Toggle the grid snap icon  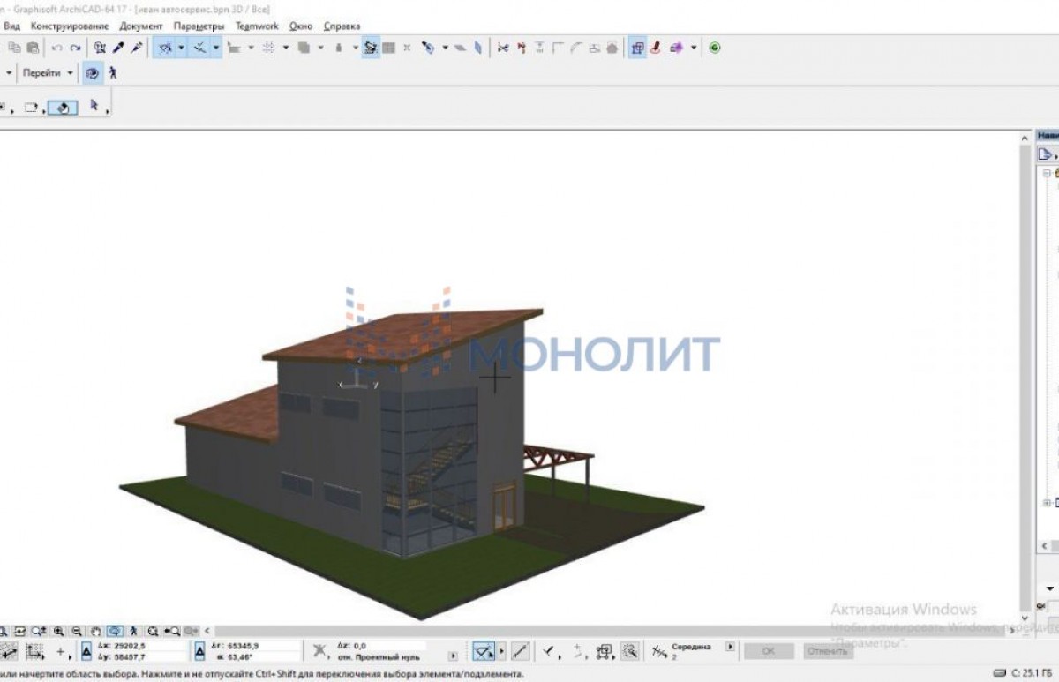tap(268, 48)
